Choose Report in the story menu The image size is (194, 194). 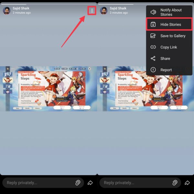pyautogui.click(x=169, y=70)
